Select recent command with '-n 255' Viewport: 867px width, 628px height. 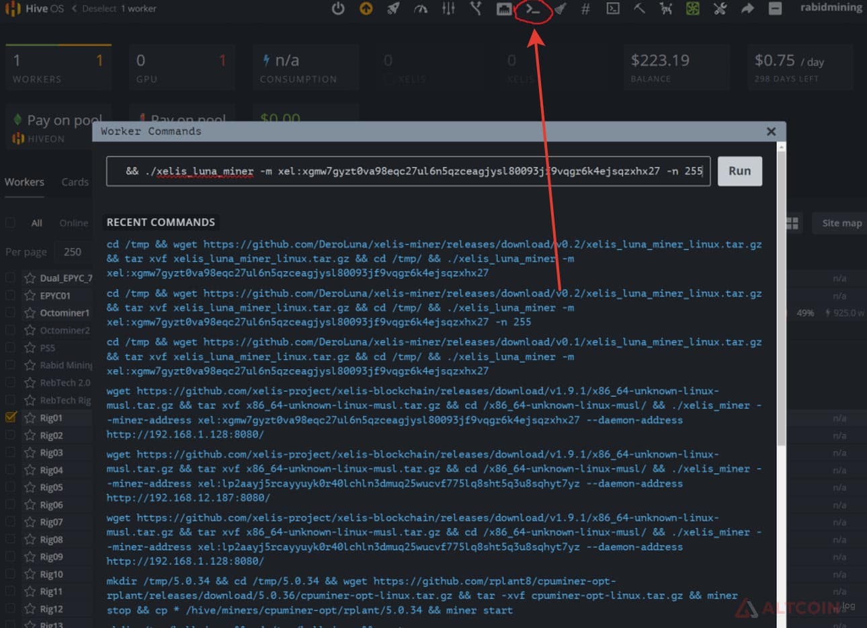point(434,307)
